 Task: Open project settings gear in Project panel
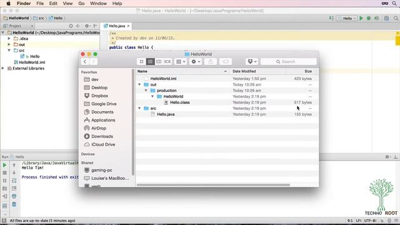coord(87,26)
